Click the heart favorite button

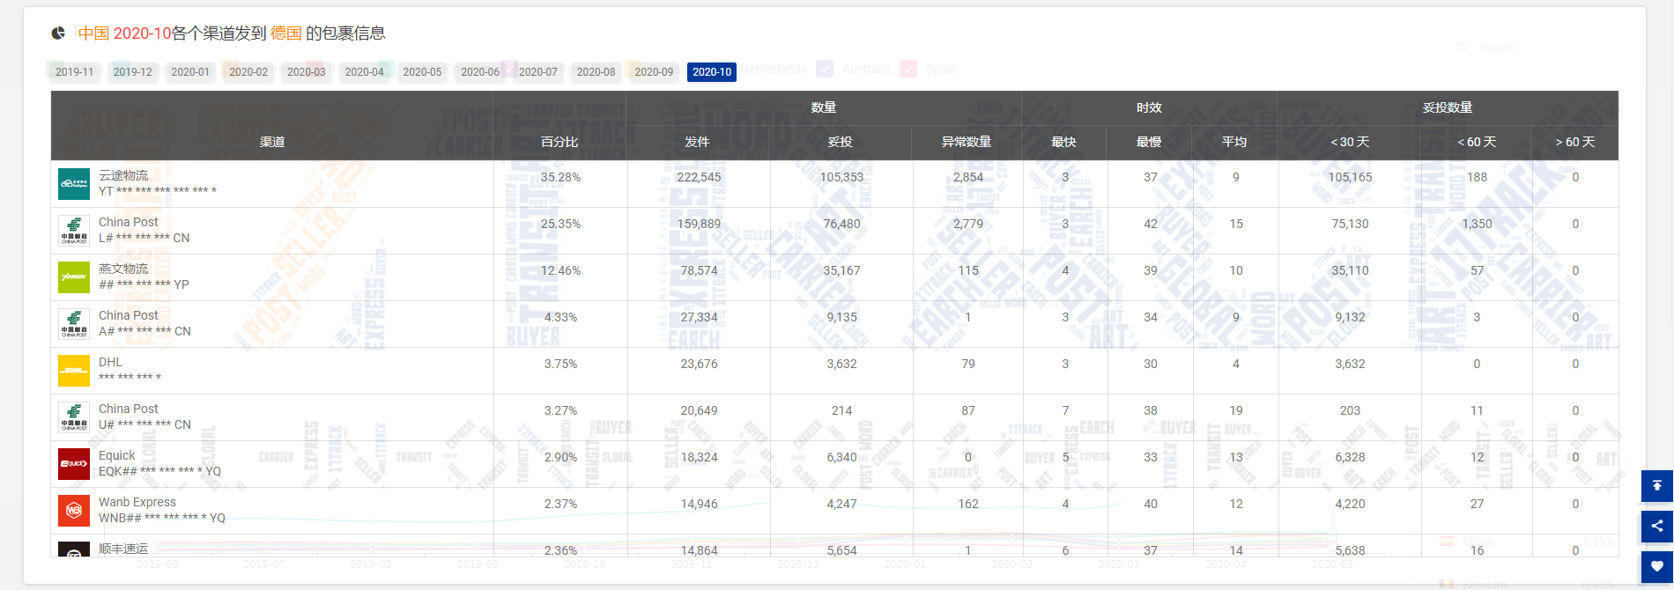(x=1656, y=566)
